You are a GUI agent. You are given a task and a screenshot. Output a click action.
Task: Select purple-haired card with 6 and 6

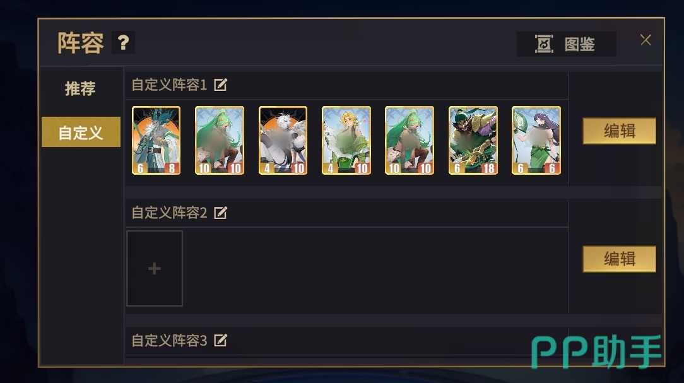click(536, 141)
